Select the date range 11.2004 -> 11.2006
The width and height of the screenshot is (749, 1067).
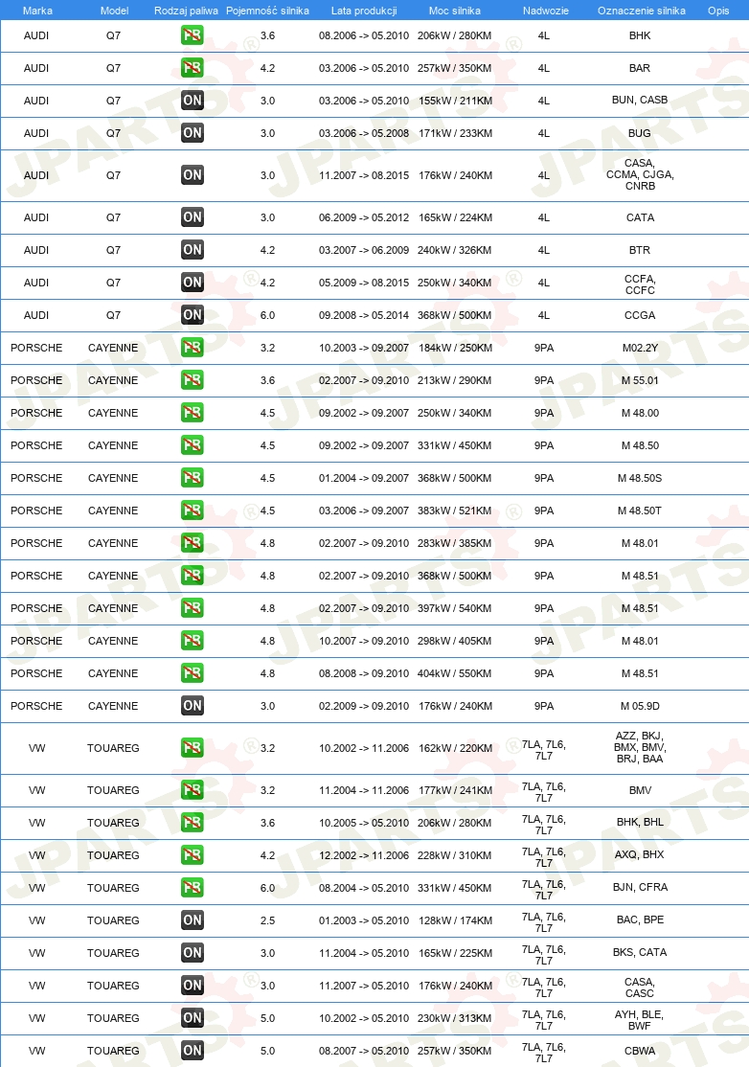pyautogui.click(x=364, y=790)
